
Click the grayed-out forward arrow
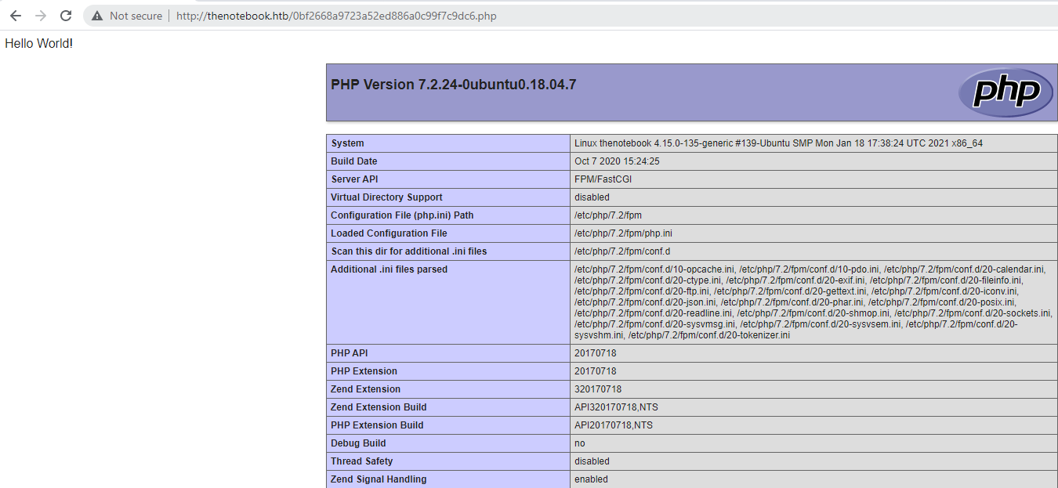pos(39,15)
